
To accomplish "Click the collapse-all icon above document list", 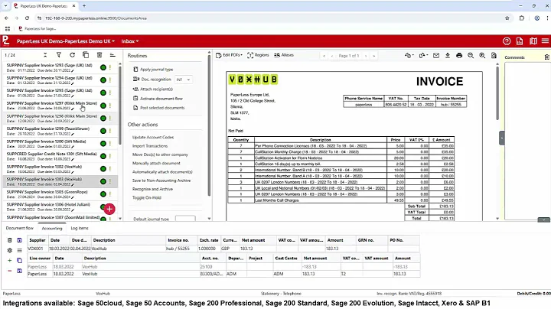I will pos(45,55).
